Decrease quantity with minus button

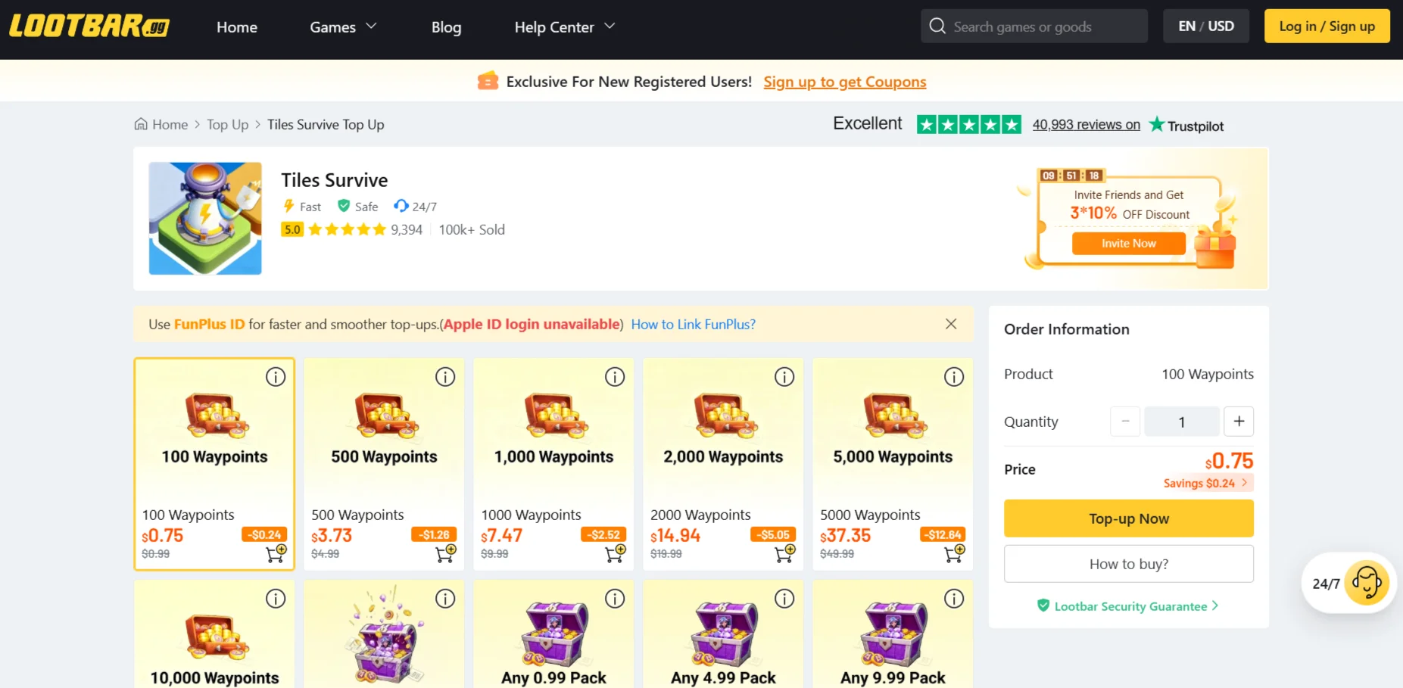(x=1125, y=422)
